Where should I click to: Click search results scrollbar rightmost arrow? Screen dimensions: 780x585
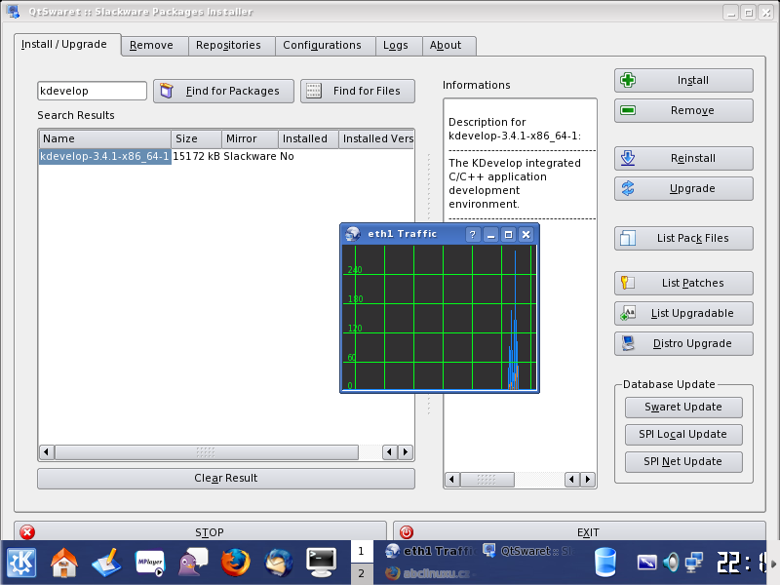click(406, 452)
